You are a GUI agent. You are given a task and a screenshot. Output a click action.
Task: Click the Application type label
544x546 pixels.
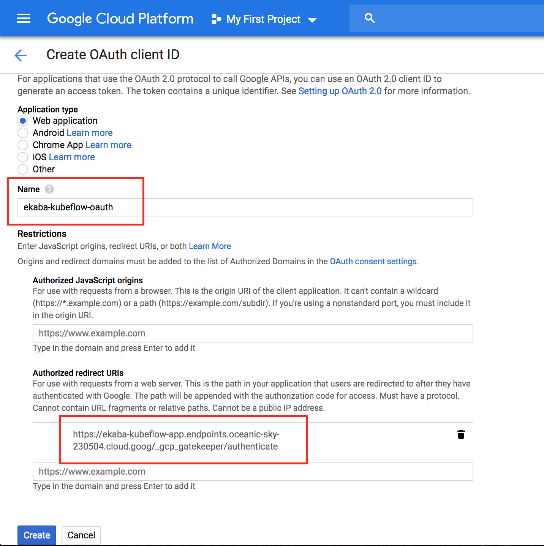[47, 109]
